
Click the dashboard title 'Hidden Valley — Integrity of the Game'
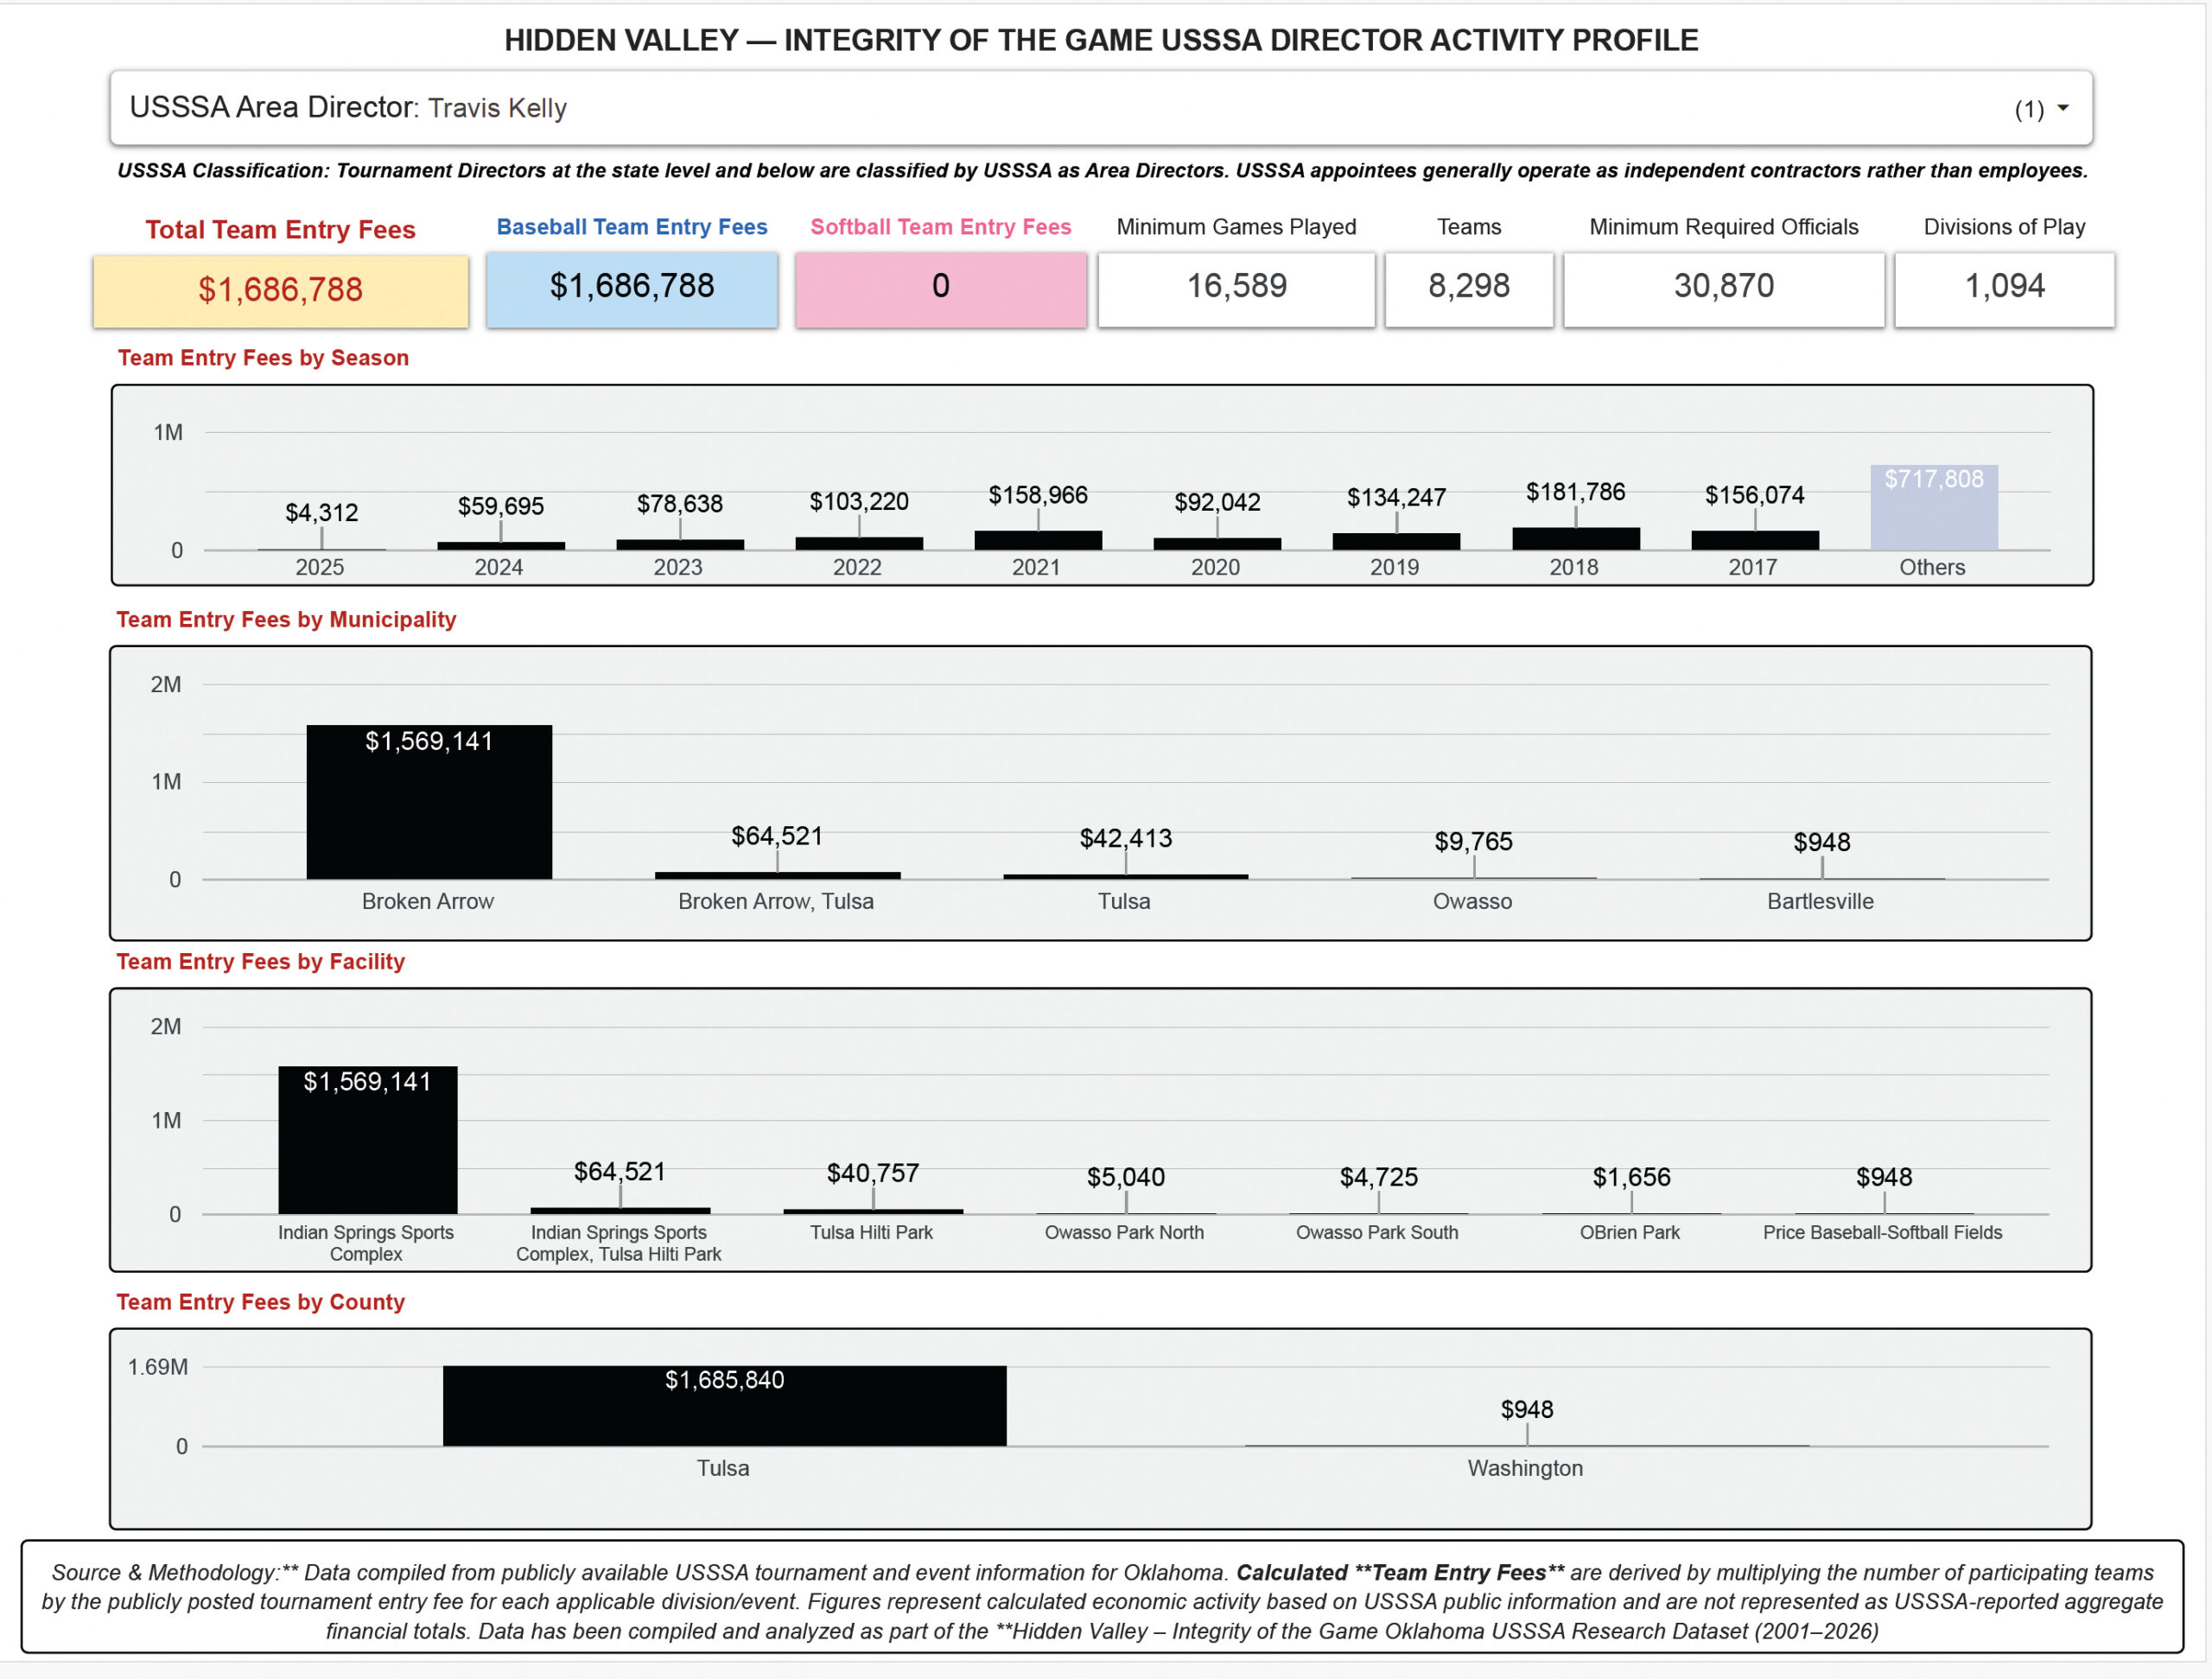tap(1101, 40)
